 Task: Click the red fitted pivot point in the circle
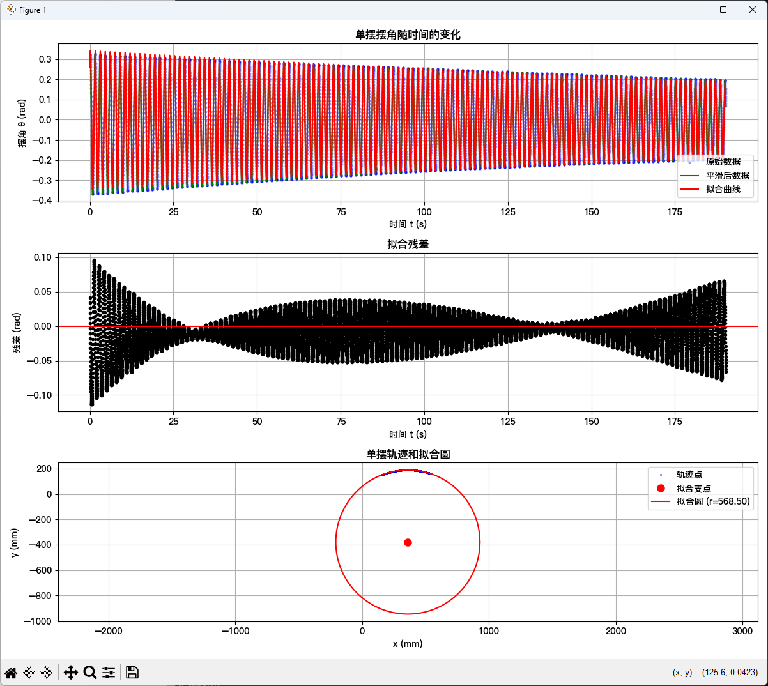coord(408,542)
